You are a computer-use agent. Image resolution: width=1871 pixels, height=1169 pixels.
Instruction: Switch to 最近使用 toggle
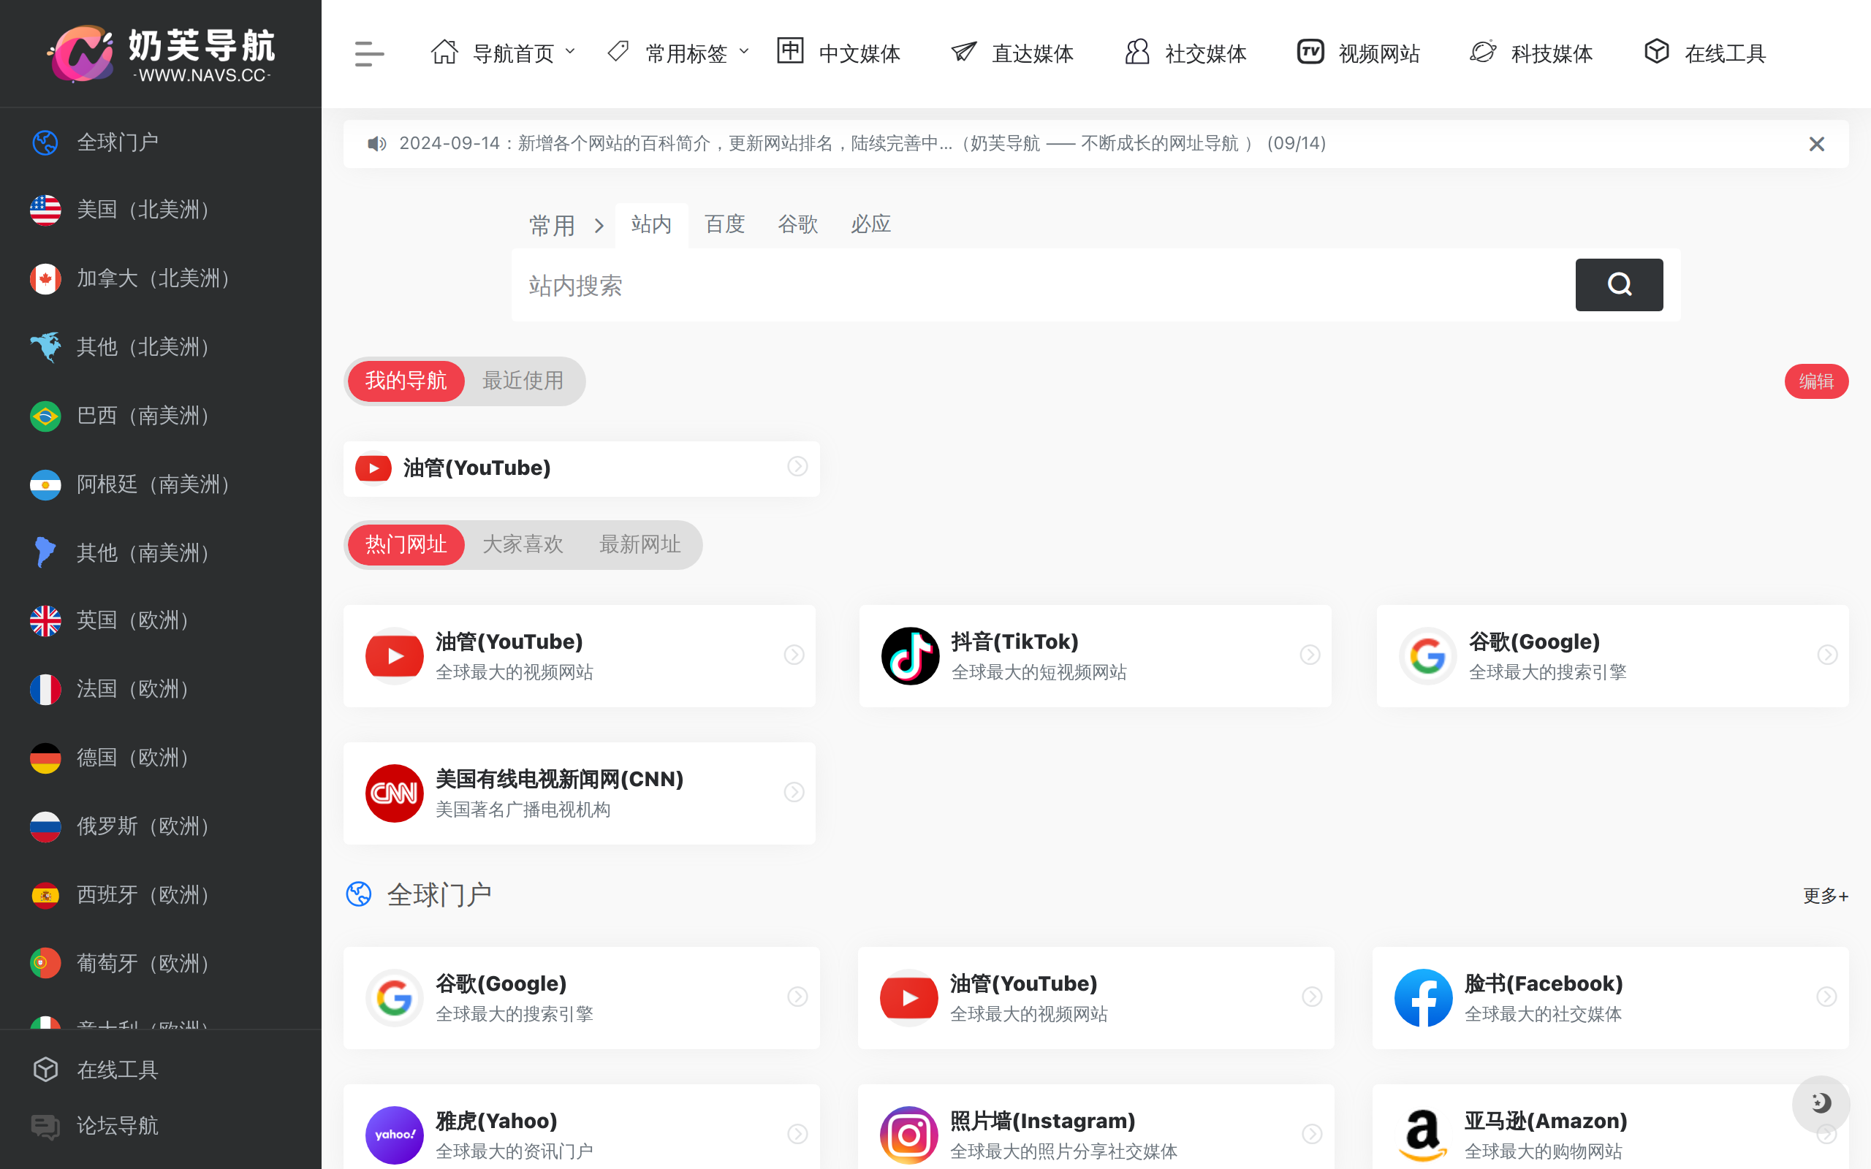[523, 381]
